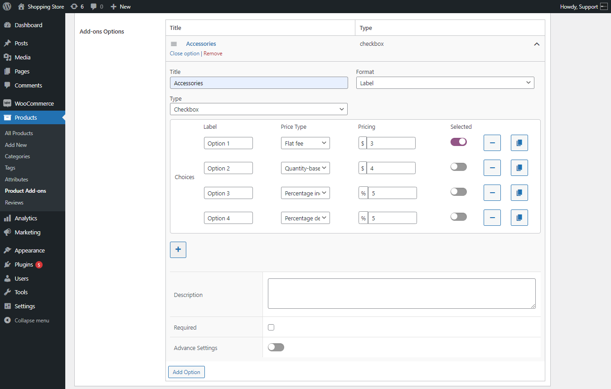The image size is (611, 389).
Task: Duplicate the Option 4 choice
Action: click(519, 218)
